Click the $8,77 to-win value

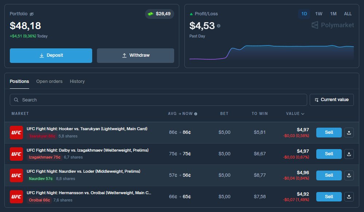click(x=259, y=175)
